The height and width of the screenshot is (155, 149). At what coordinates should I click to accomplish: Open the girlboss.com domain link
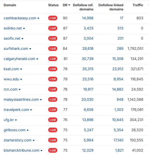[x=15, y=130]
